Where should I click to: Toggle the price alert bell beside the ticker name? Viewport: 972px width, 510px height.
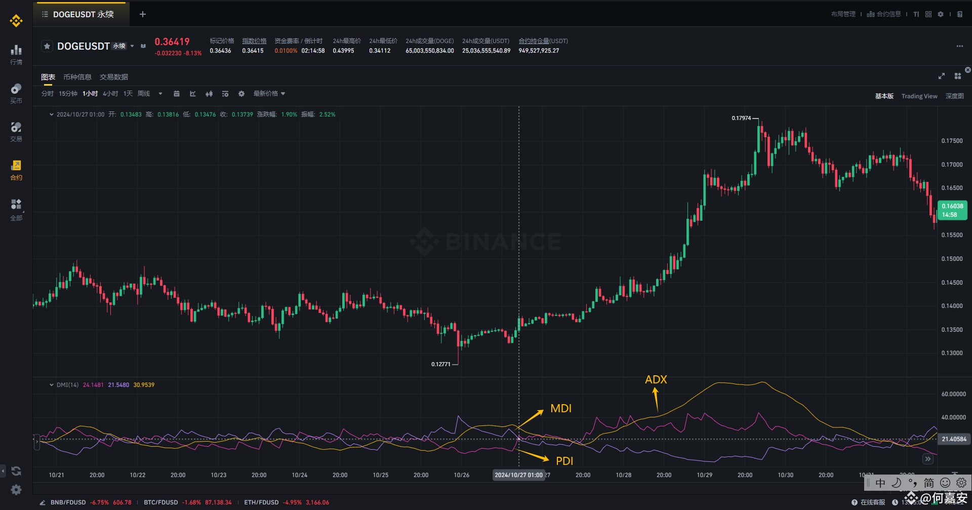point(143,46)
